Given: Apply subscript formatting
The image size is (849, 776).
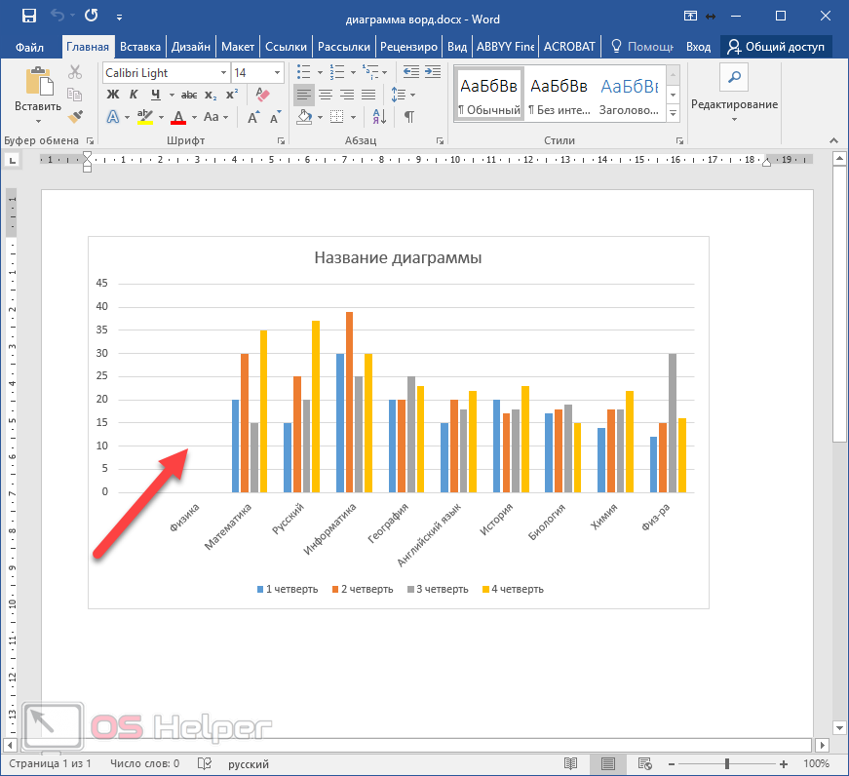Looking at the screenshot, I should click(211, 95).
